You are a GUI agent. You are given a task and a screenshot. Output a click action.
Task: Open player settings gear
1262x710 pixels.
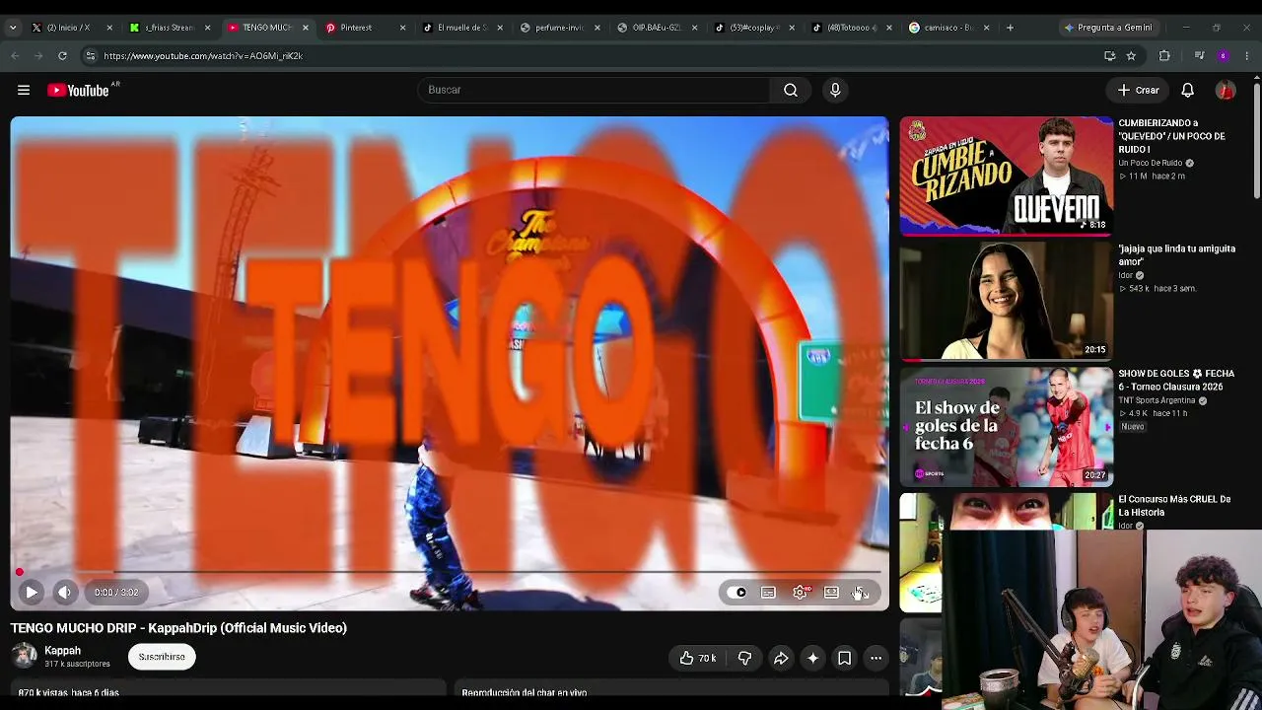click(x=800, y=592)
